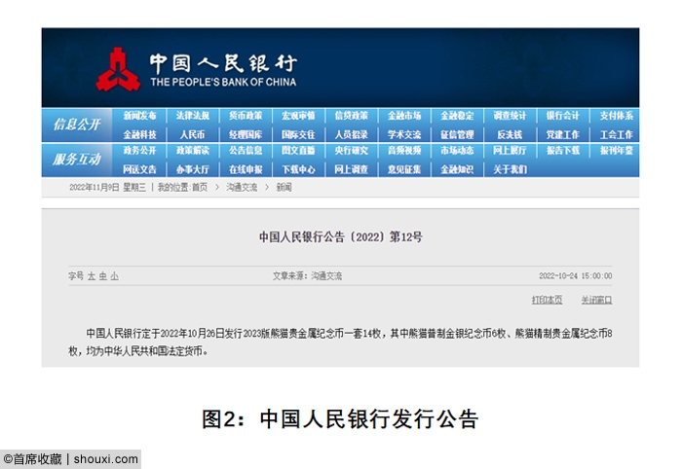This screenshot has height=469, width=682.
Task: Select the 学术交流 menu item
Action: 404,134
